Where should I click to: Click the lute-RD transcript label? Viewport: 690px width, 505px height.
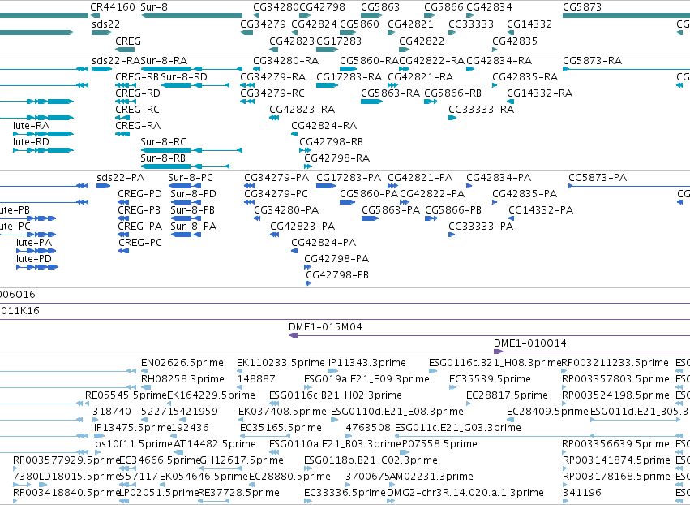point(31,141)
